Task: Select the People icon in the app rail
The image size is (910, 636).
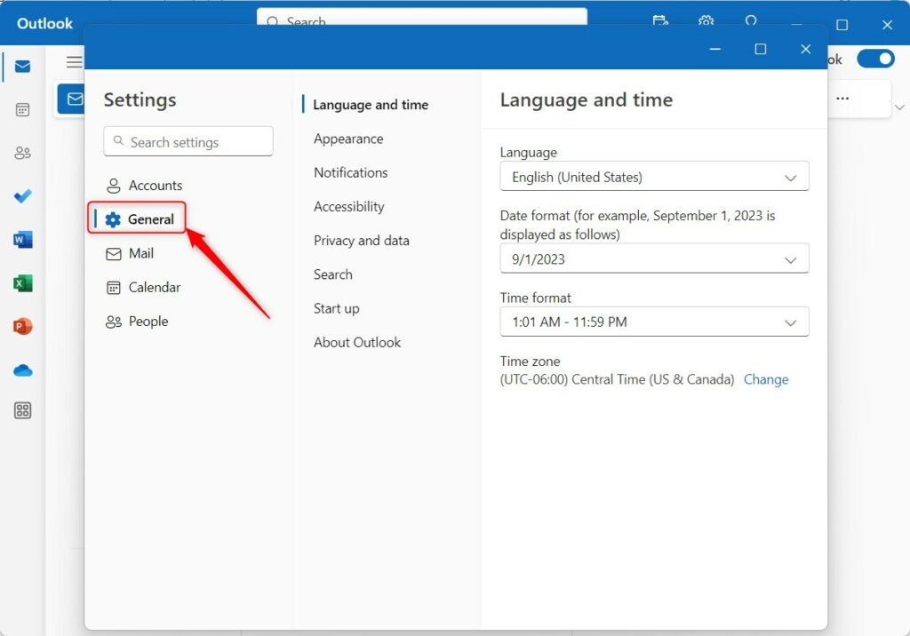Action: [x=22, y=152]
